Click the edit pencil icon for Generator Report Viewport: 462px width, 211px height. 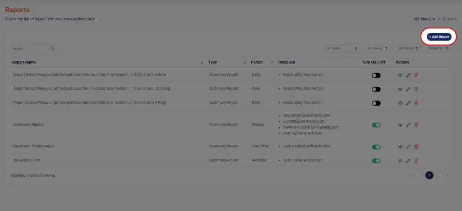(408, 125)
